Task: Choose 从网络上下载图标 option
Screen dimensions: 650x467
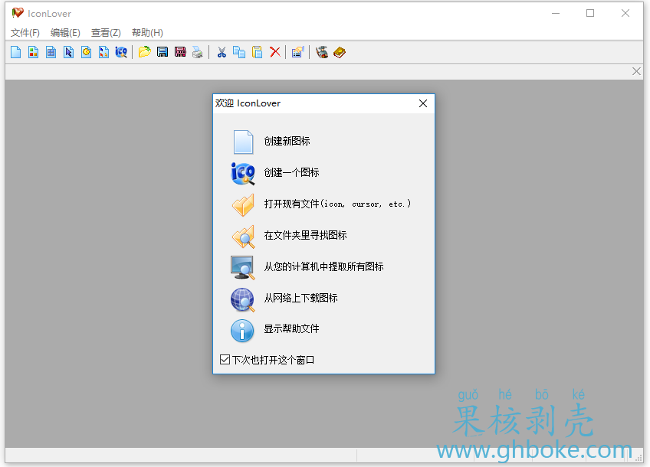Action: pyautogui.click(x=300, y=298)
